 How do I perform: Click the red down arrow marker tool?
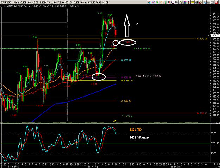click(x=189, y=2)
